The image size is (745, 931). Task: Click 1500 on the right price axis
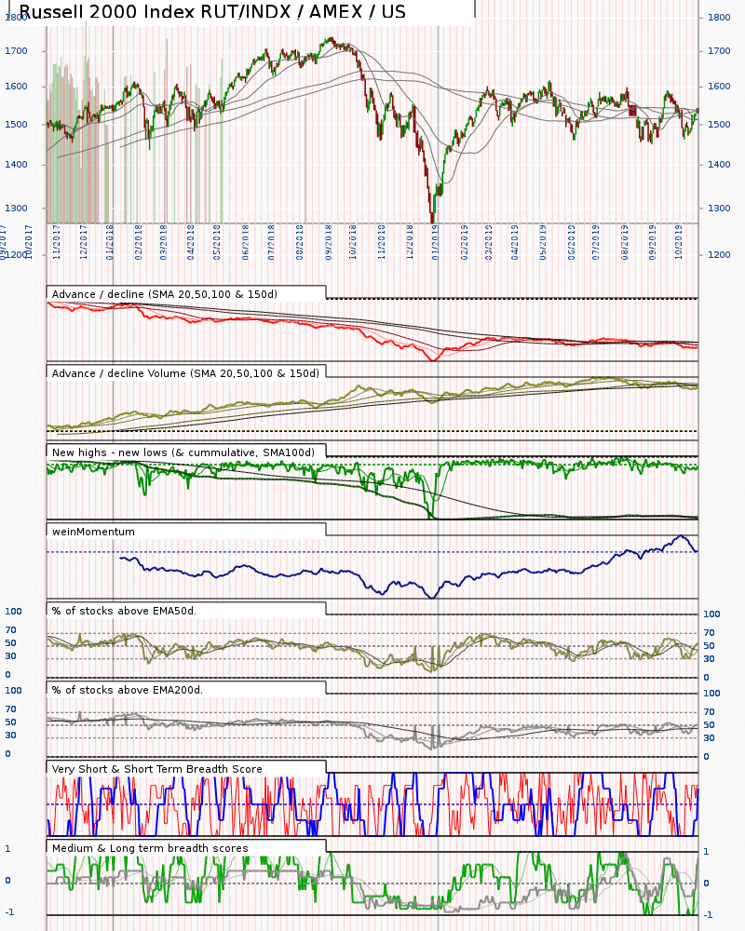719,125
